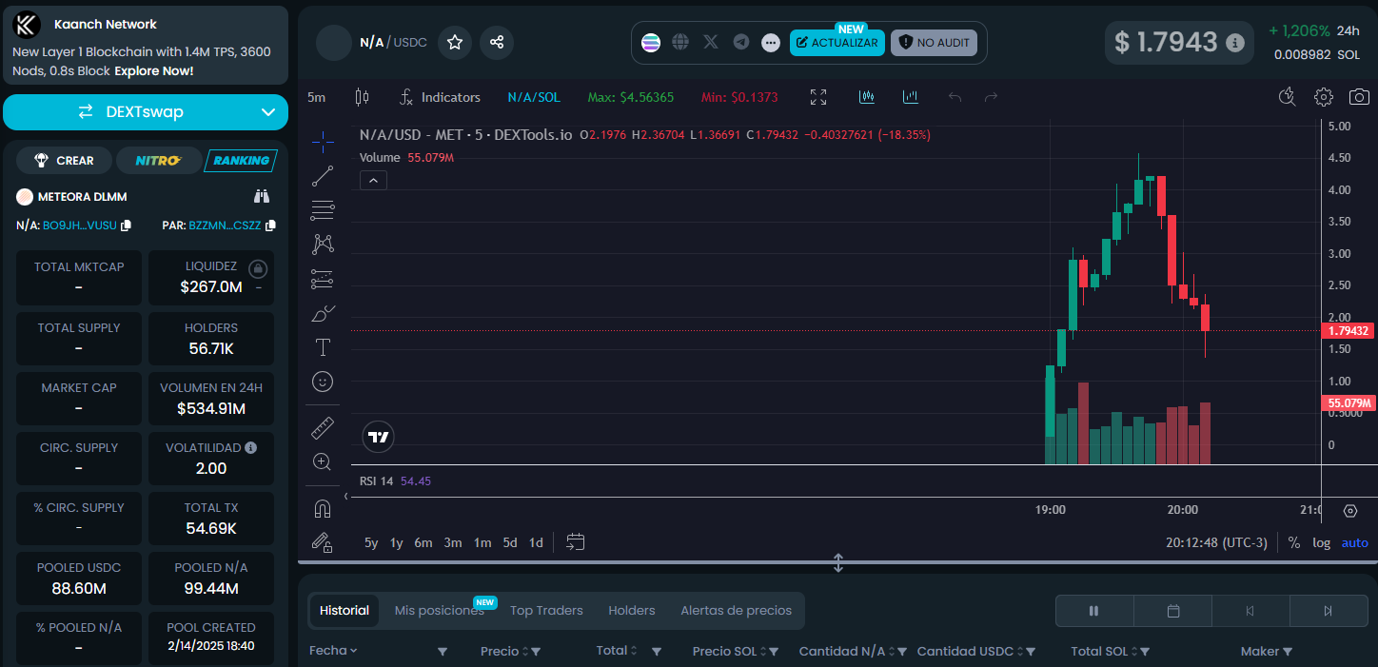This screenshot has height=667, width=1378.
Task: Open the Maker column filter
Action: (1288, 652)
